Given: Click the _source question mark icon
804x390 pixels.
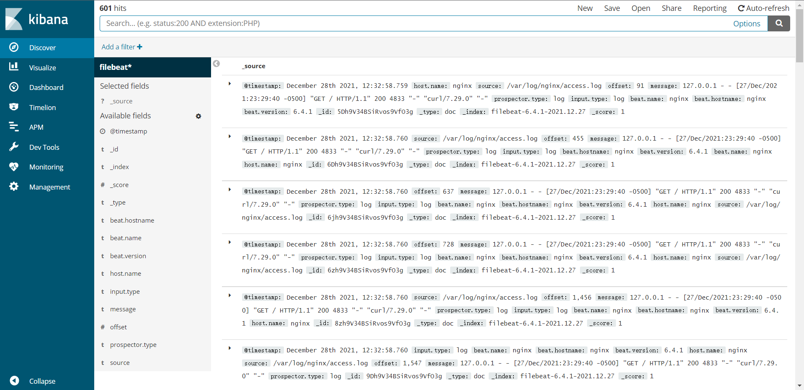Looking at the screenshot, I should point(103,101).
